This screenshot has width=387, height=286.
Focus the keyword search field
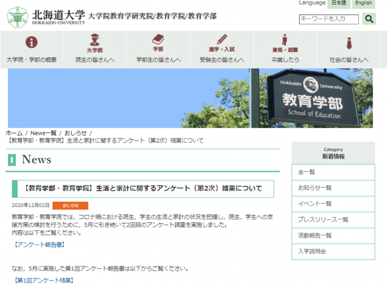coord(329,19)
